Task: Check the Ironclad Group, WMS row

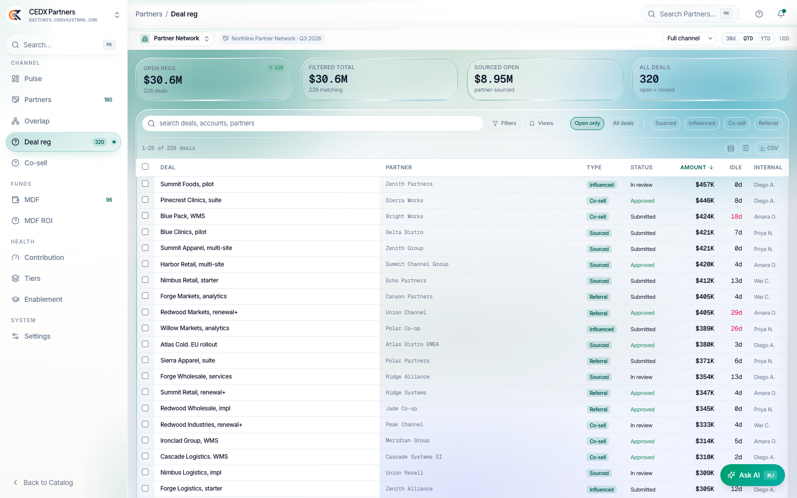Action: 145,440
